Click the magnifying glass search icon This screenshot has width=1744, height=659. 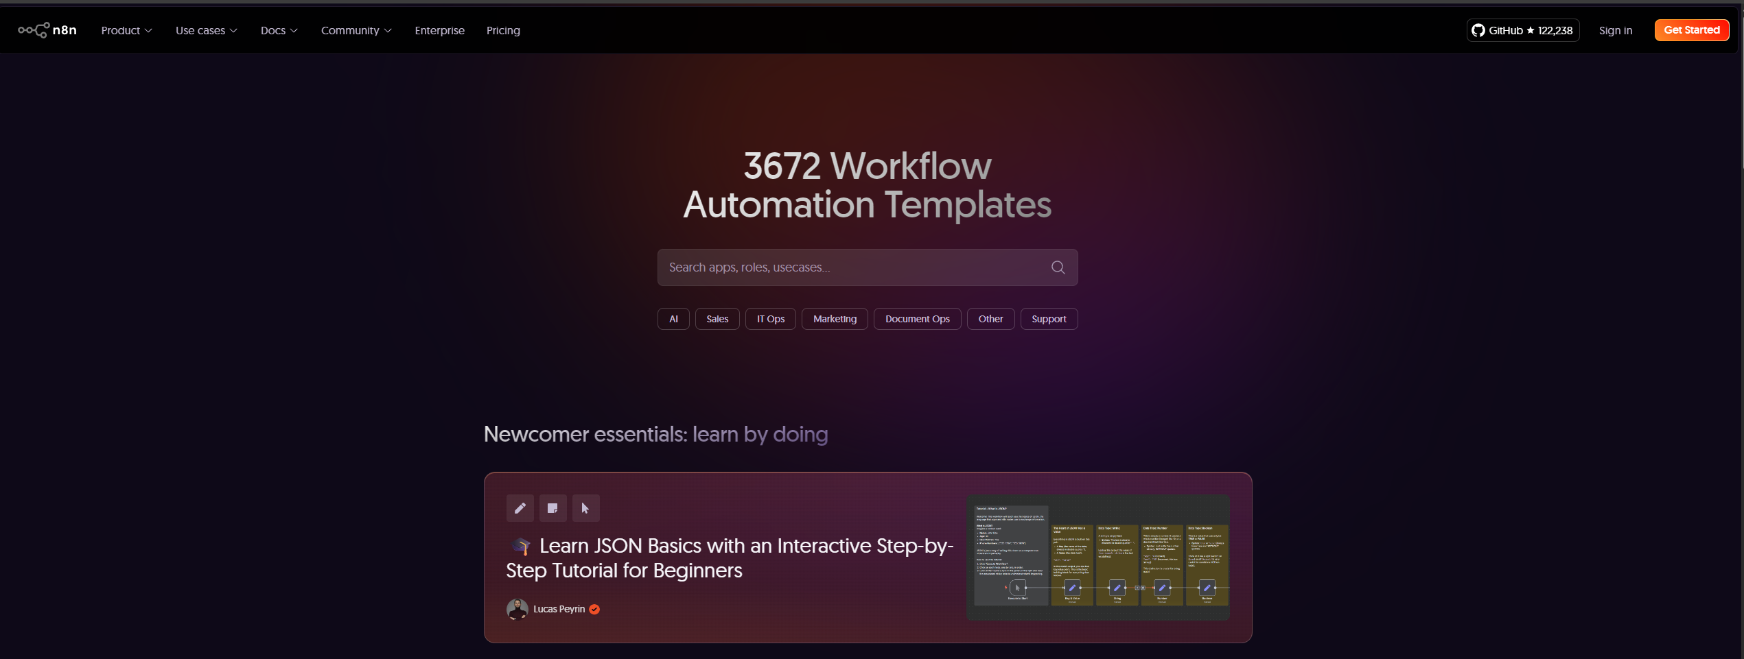1058,267
